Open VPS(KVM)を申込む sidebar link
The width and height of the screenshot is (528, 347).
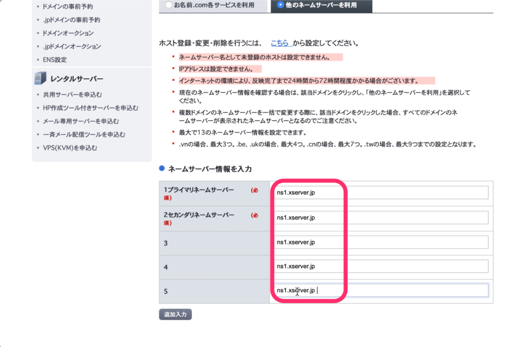click(x=70, y=148)
